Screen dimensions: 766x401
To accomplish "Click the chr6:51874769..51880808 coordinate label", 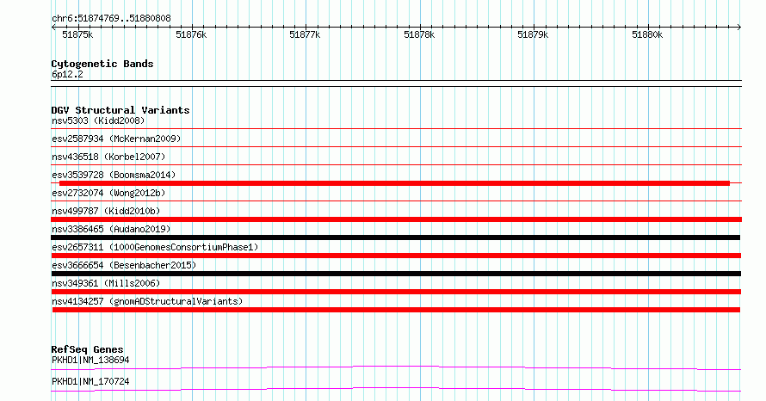I will [111, 19].
